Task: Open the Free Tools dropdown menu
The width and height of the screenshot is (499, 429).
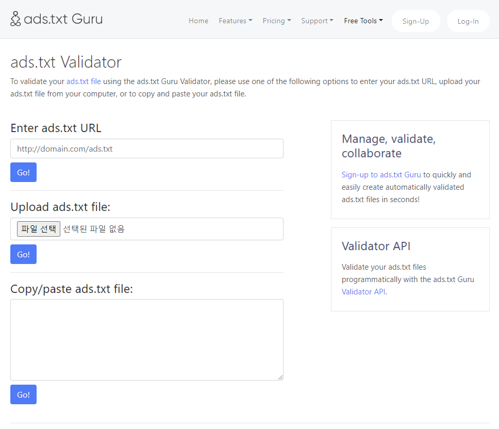Action: (x=363, y=21)
